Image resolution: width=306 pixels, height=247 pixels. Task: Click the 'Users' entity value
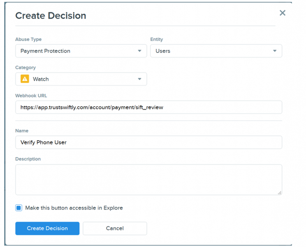(x=163, y=51)
